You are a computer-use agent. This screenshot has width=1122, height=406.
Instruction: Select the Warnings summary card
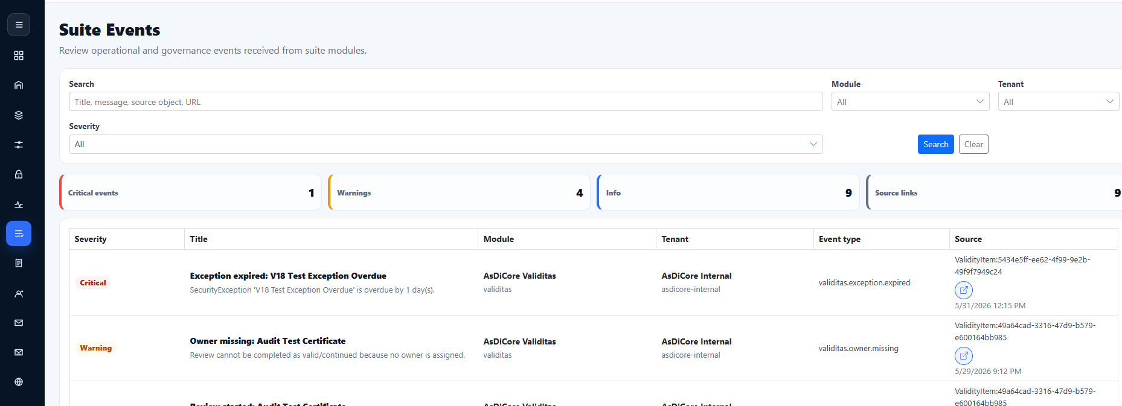click(x=459, y=192)
